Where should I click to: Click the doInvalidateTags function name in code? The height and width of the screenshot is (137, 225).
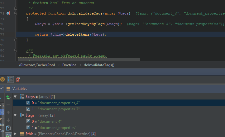pyautogui.click(x=85, y=13)
